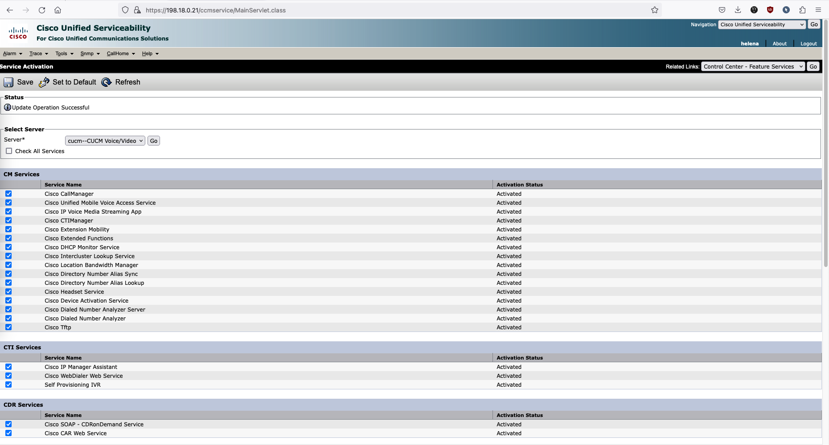
Task: Open the Alarm menu
Action: [x=12, y=54]
